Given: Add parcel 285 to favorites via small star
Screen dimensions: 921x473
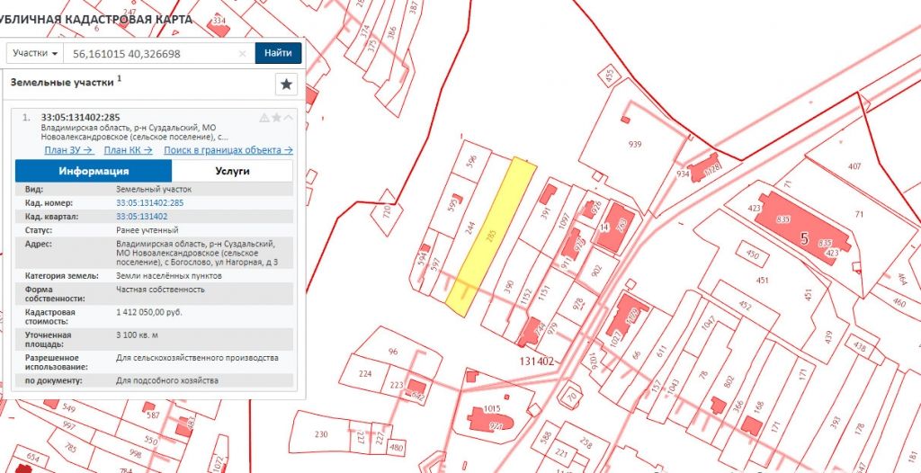Looking at the screenshot, I should pos(276,118).
